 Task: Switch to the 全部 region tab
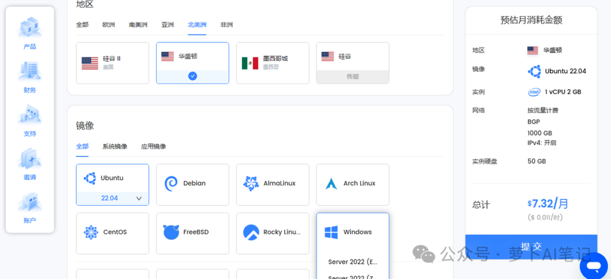[82, 25]
